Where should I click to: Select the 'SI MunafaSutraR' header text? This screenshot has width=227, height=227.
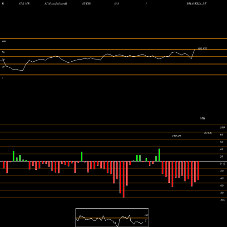(56, 4)
